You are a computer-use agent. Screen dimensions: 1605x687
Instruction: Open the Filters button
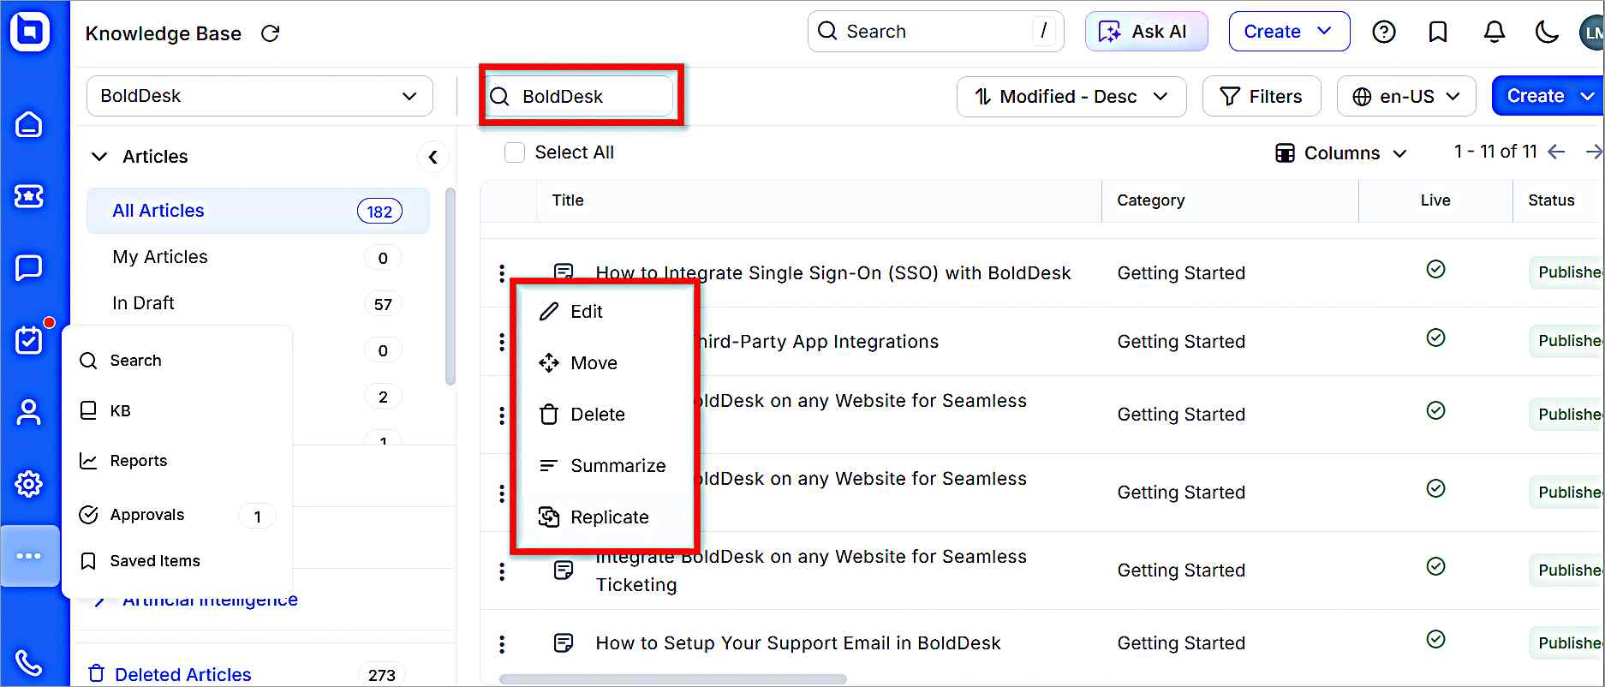pyautogui.click(x=1262, y=97)
